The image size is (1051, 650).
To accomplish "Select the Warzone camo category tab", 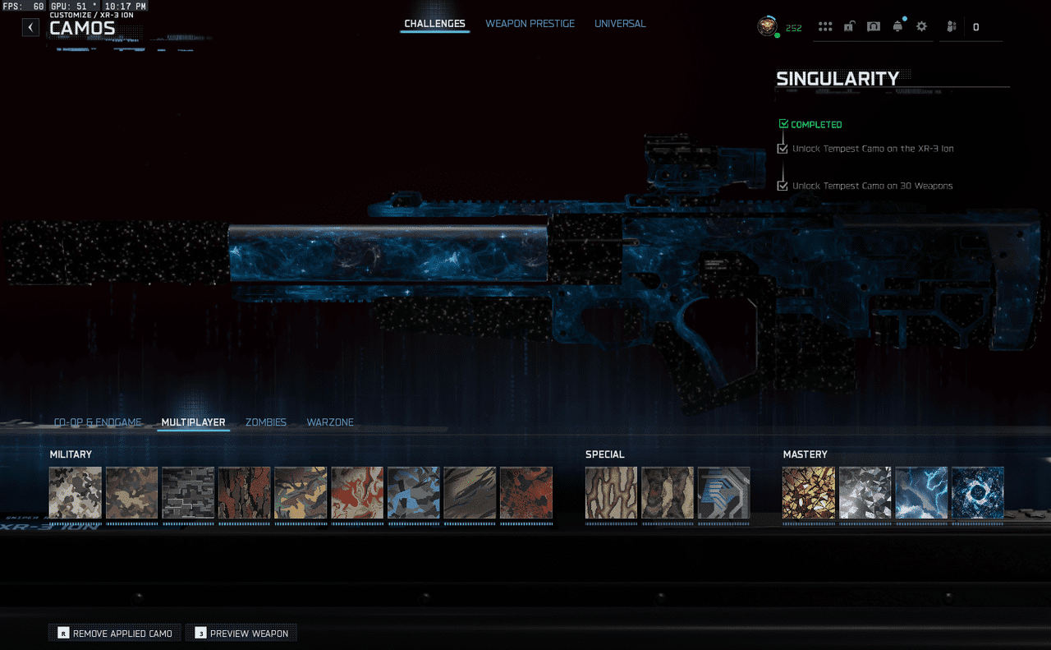I will click(330, 422).
